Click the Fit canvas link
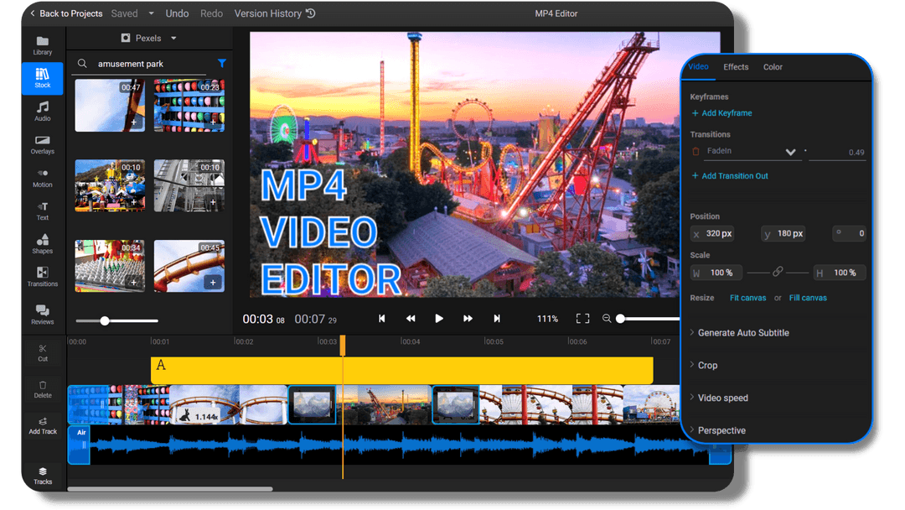Image resolution: width=905 pixels, height=510 pixels. (x=747, y=297)
